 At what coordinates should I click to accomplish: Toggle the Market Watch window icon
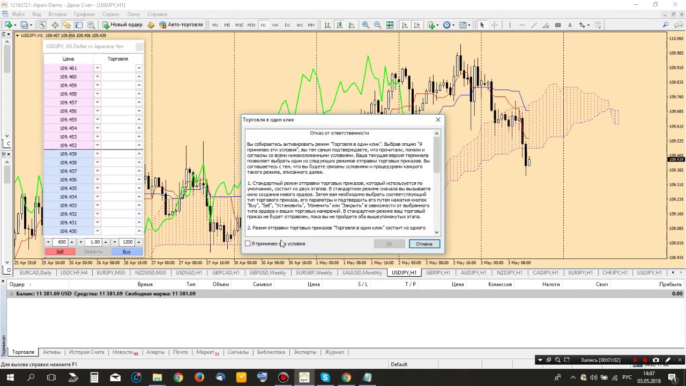point(42,25)
